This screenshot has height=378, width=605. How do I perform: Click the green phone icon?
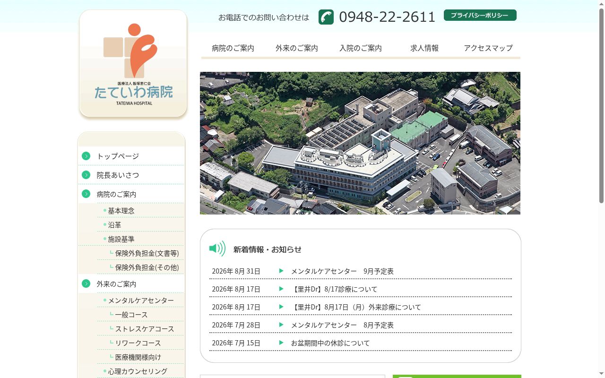click(326, 17)
